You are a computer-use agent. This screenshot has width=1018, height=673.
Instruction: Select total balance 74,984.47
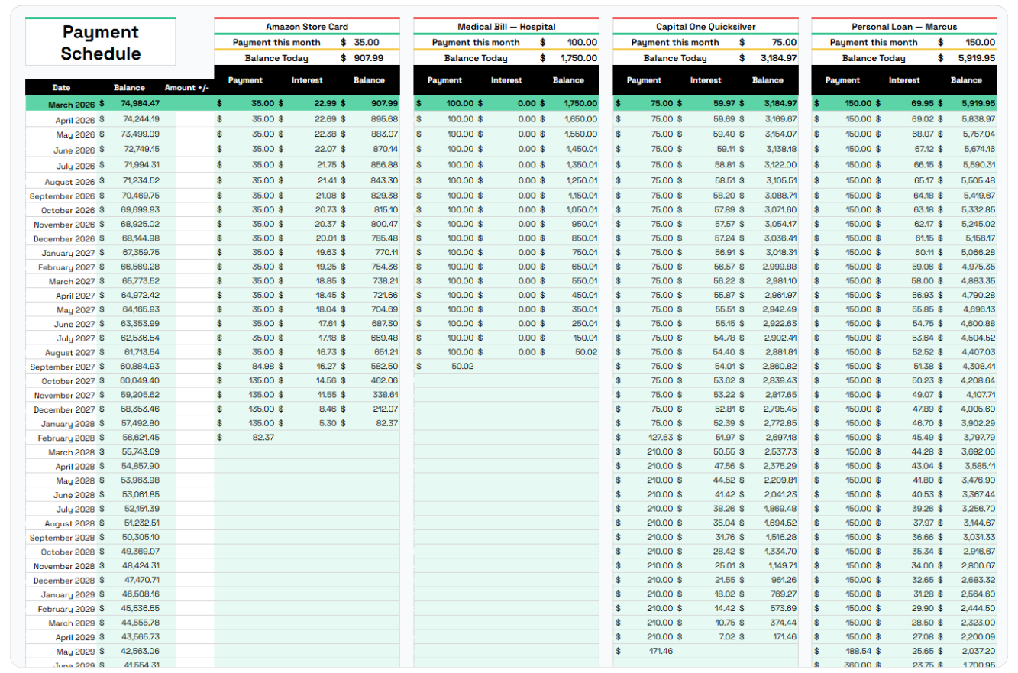140,103
